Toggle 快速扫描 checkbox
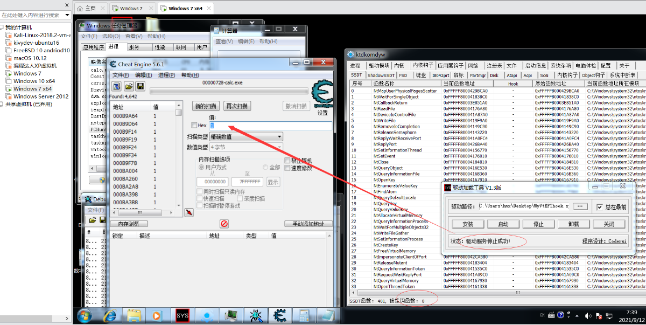This screenshot has width=646, height=325. tap(200, 198)
